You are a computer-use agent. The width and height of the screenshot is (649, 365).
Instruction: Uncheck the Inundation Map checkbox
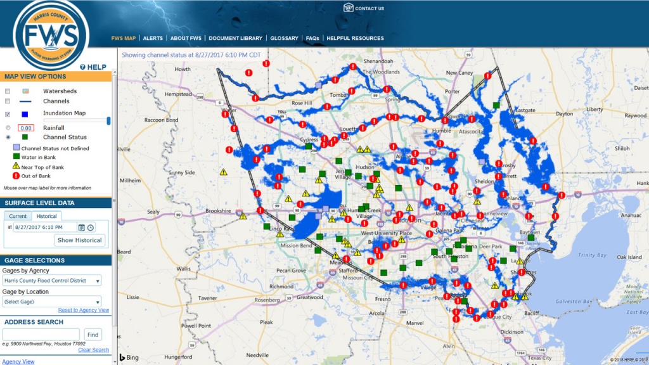pyautogui.click(x=8, y=115)
